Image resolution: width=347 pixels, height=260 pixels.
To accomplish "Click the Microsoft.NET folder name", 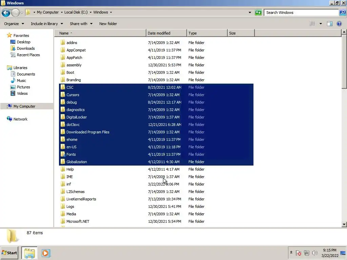I will tap(78, 221).
